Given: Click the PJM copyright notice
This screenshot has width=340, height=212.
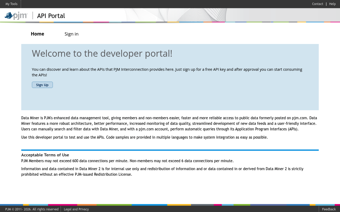Looking at the screenshot, I should [32, 209].
